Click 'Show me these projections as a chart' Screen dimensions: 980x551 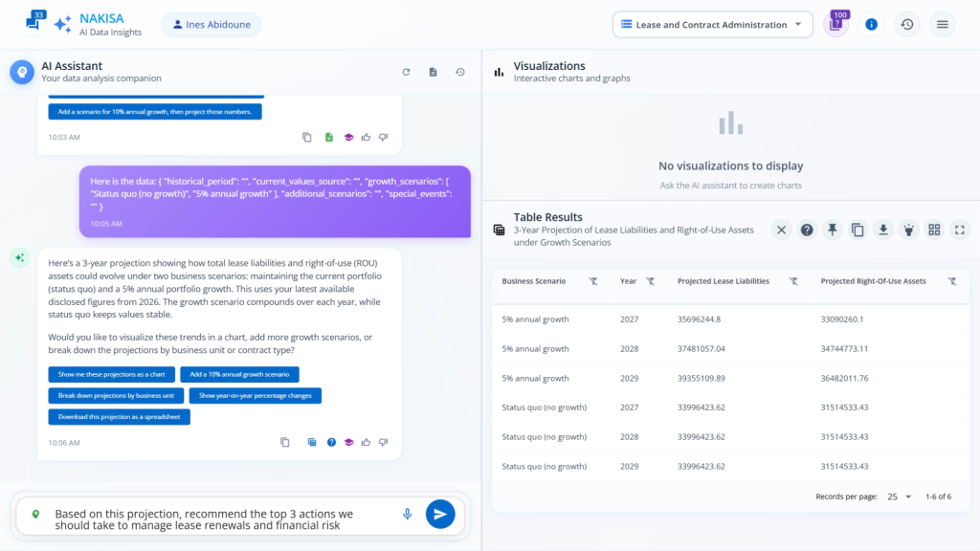111,374
